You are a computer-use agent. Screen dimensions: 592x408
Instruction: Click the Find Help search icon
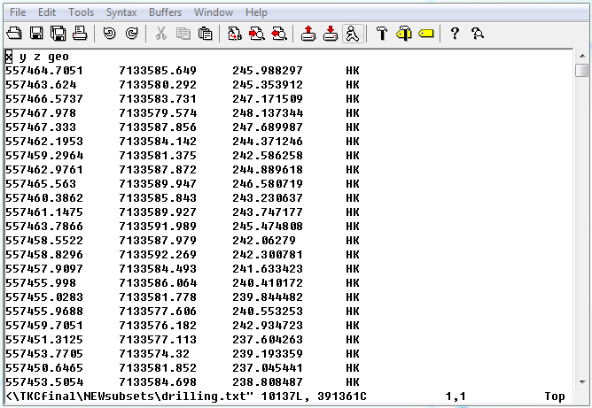(478, 34)
